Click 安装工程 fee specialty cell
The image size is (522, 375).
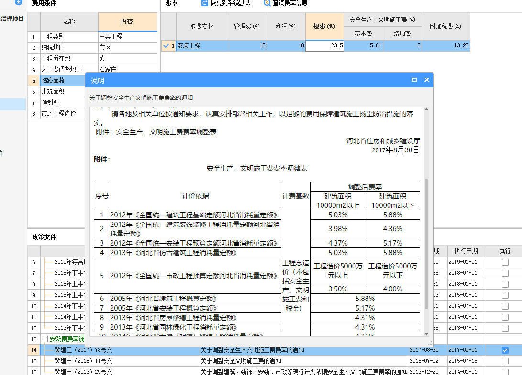pyautogui.click(x=202, y=45)
